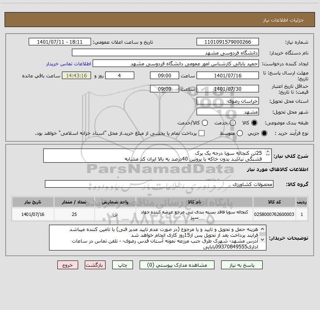Click the product code cell 0258000762600003
This screenshot has width=320, height=310.
pyautogui.click(x=274, y=214)
